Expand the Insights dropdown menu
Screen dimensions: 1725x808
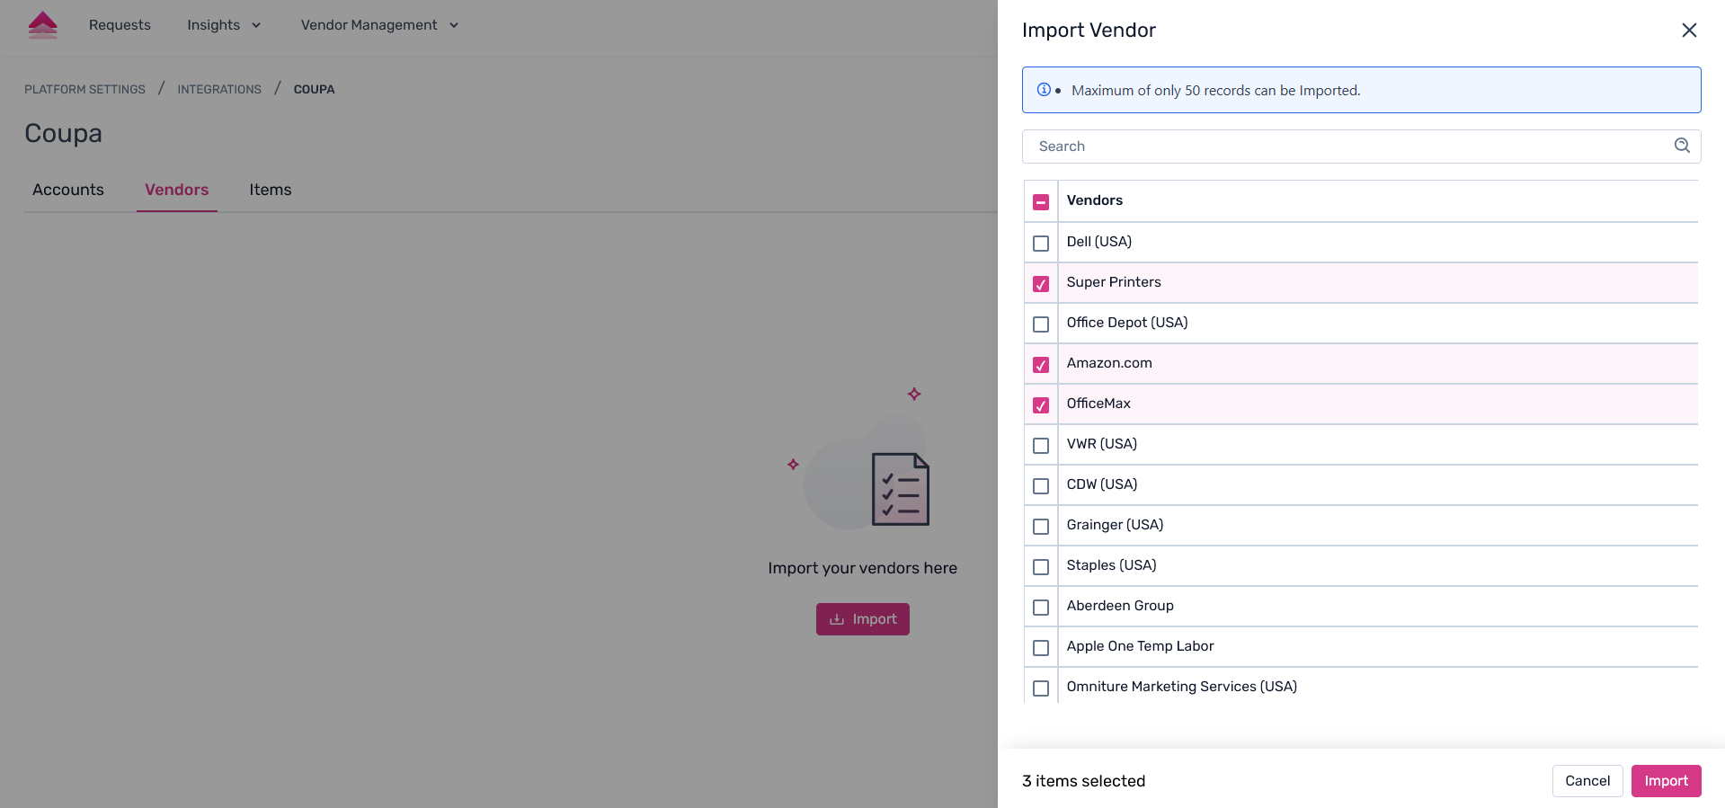(x=224, y=25)
